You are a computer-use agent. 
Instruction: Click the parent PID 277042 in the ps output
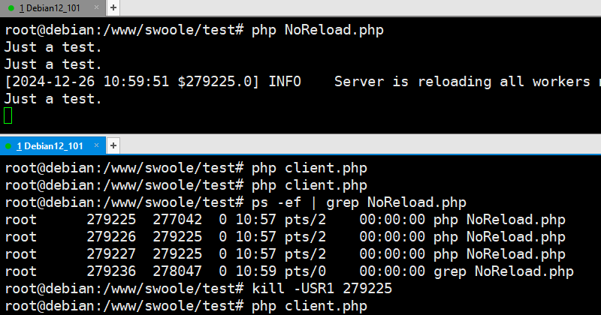coord(177,220)
